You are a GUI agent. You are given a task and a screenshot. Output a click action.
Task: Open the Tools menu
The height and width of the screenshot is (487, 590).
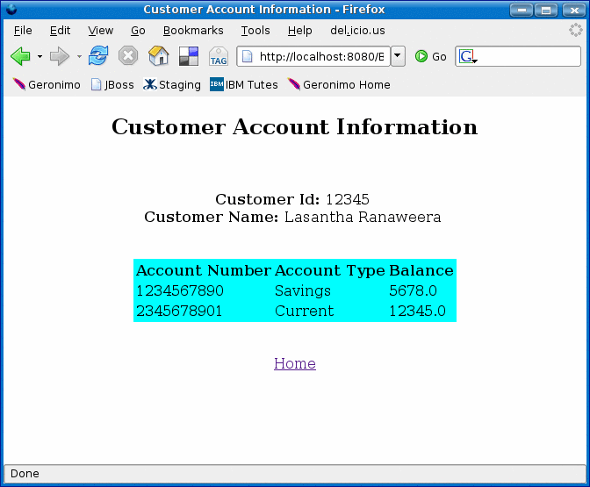255,31
